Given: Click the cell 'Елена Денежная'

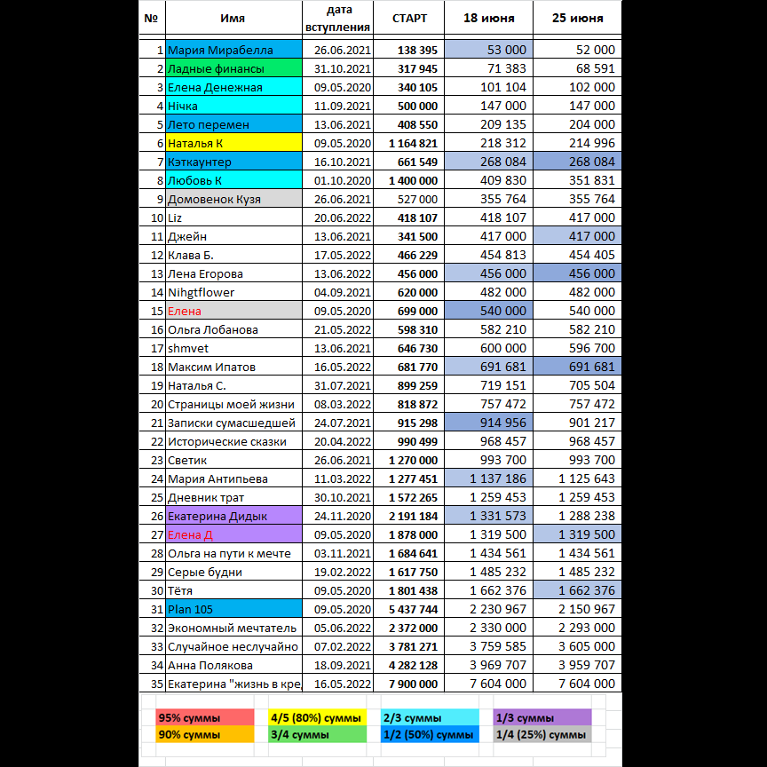Looking at the screenshot, I should tap(233, 87).
